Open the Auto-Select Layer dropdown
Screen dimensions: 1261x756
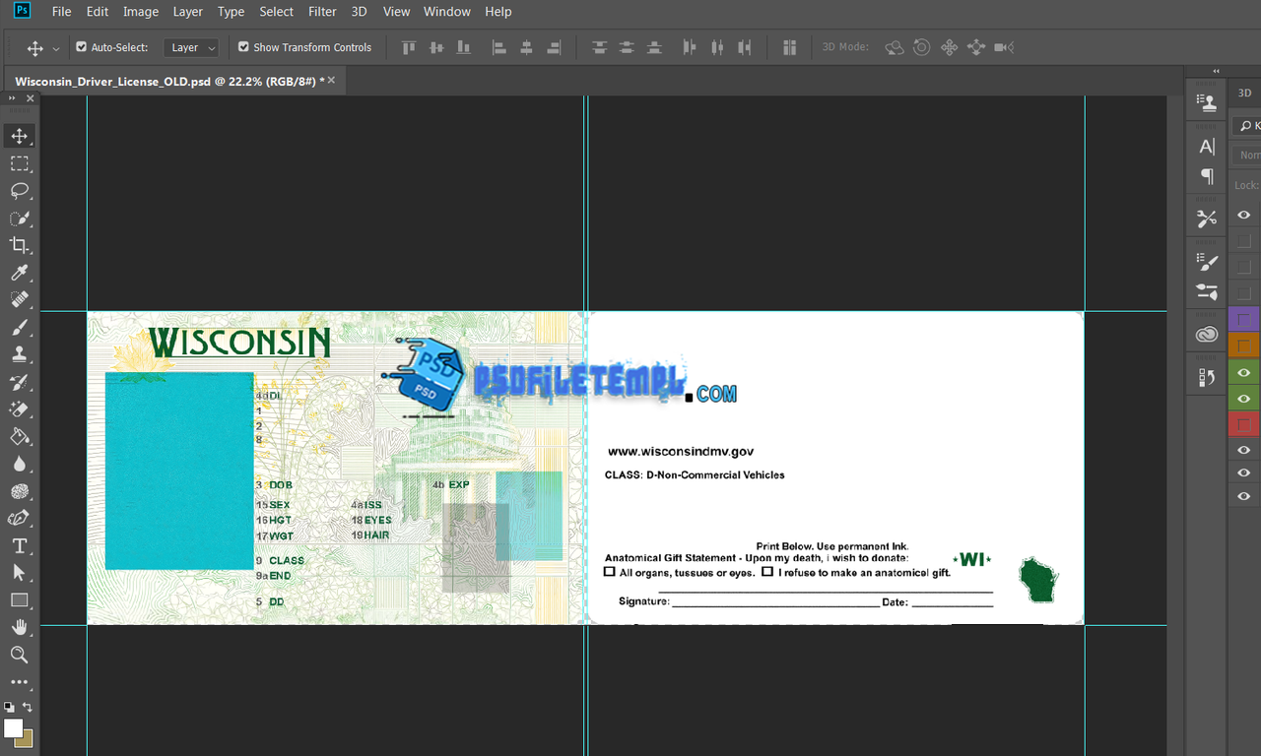pos(190,47)
